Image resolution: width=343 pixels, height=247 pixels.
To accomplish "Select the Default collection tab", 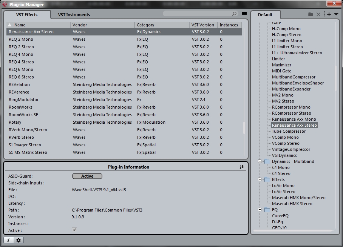I will pyautogui.click(x=265, y=15).
